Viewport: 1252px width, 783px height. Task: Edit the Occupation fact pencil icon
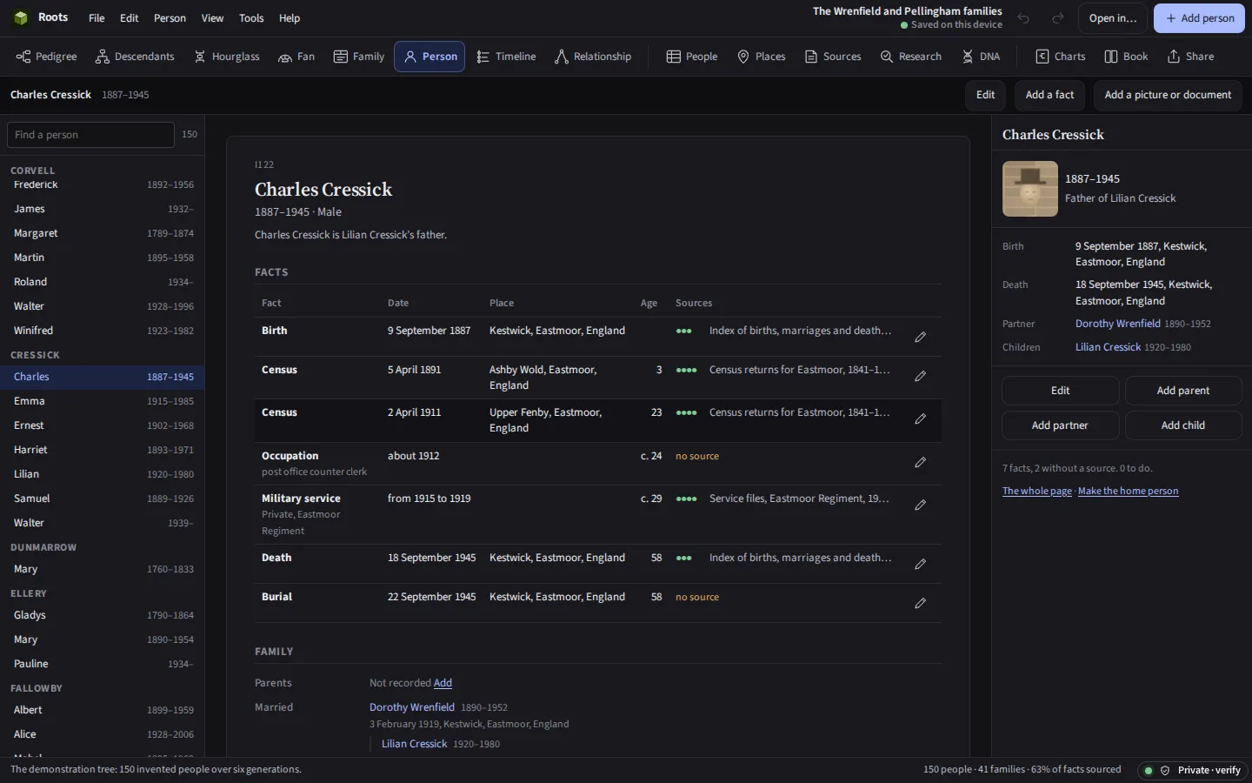coord(920,462)
